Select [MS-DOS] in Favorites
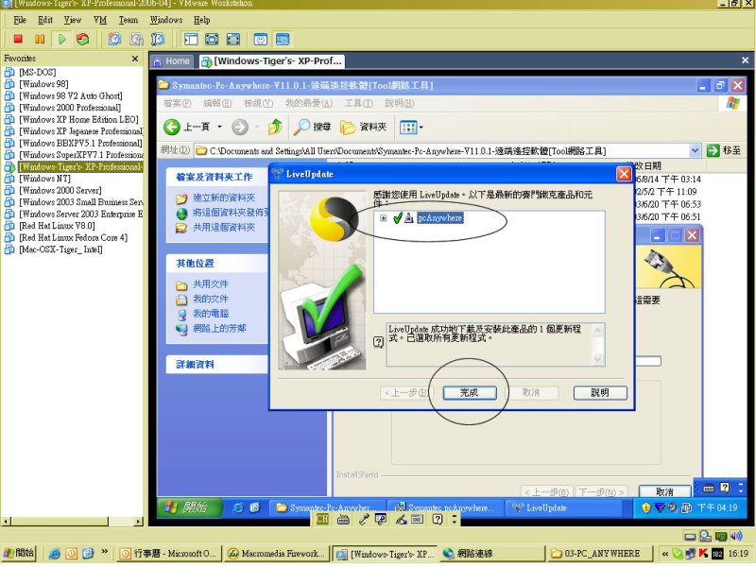 tap(37, 73)
